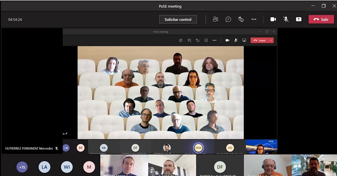Screen dimensions: 337x176
Task: Click stop sharing icon in inner window
Action: click(x=244, y=40)
